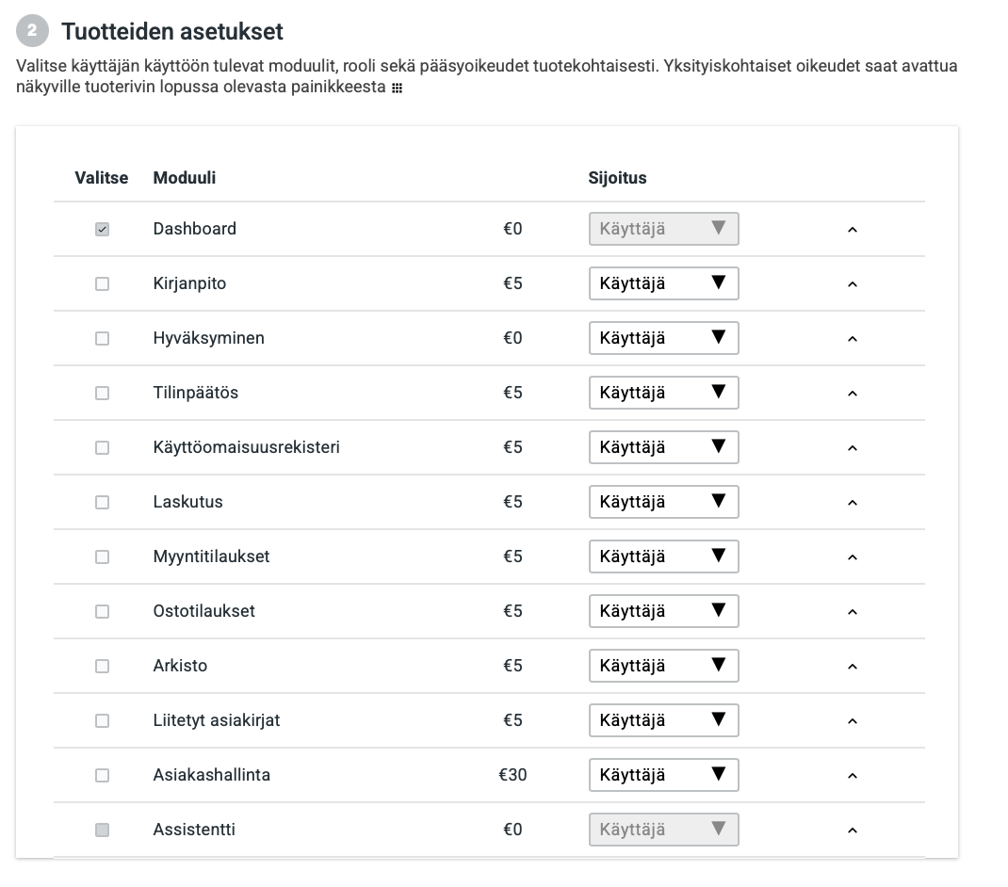Open the Käyttäjä dropdown for Laskutus
1008x887 pixels.
[x=663, y=502]
